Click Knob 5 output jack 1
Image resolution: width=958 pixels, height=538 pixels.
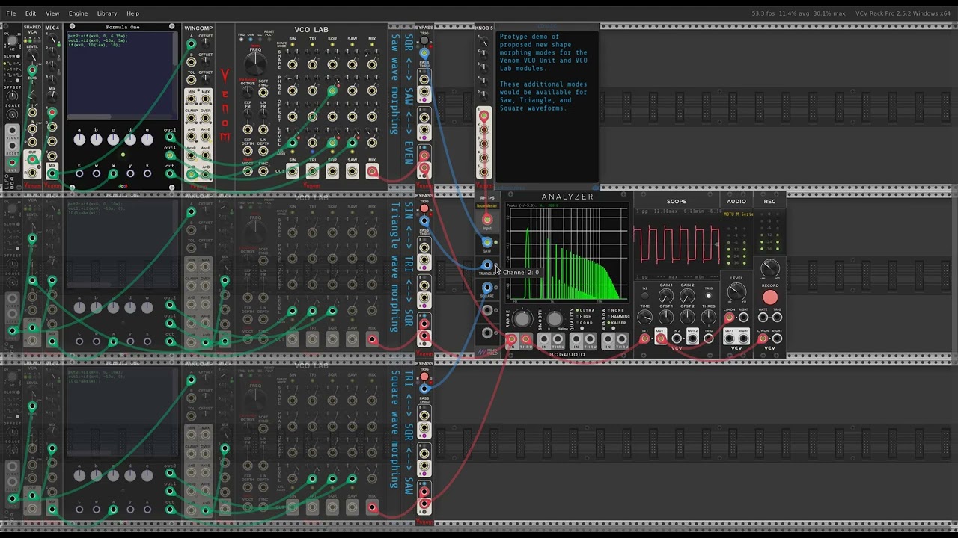pos(484,116)
